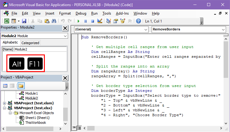Screen dimensions: 230x132
Task: Switch to Microsoft Excel view icon
Action: tap(7, 21)
